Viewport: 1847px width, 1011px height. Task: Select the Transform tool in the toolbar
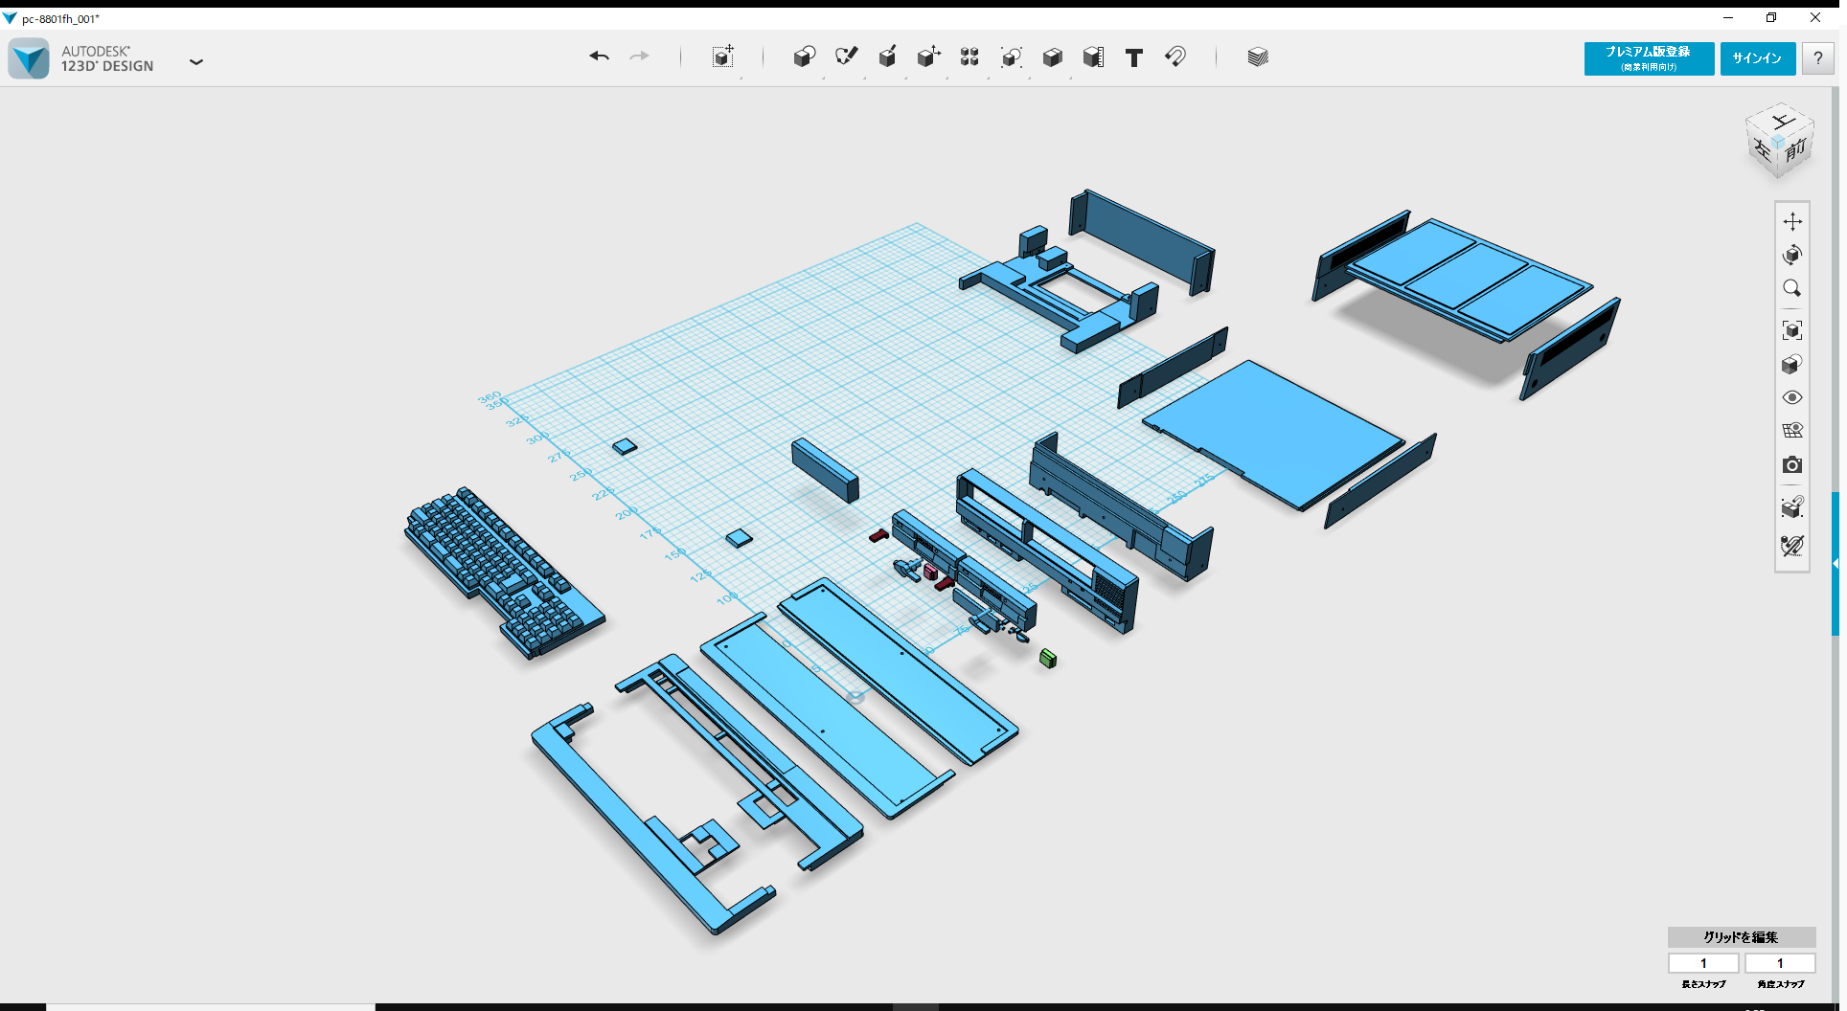725,57
